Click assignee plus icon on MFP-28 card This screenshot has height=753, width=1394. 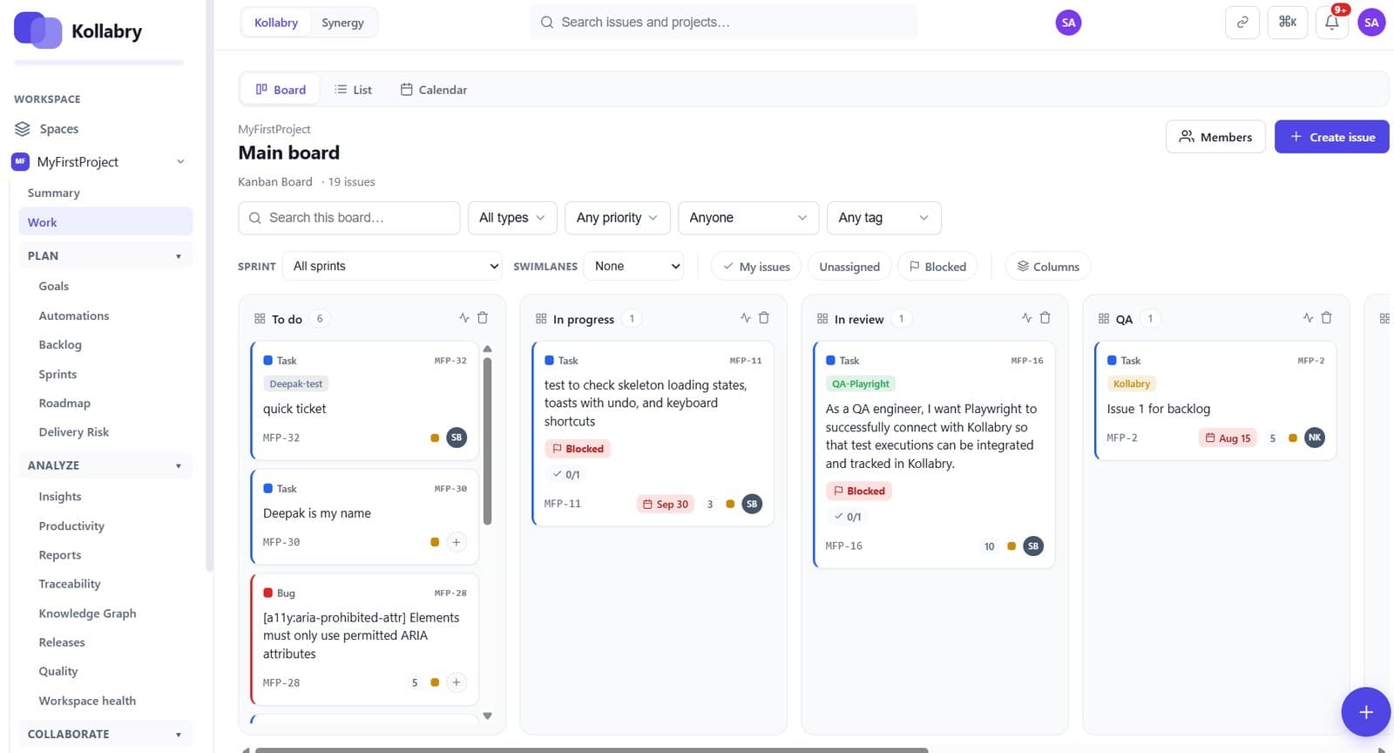[x=457, y=682]
